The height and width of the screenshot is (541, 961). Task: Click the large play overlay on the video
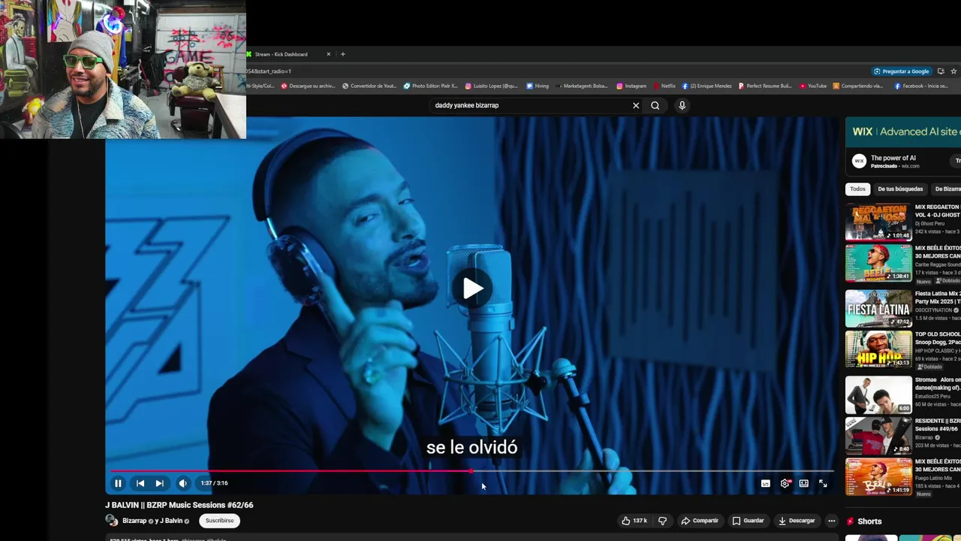pos(472,289)
